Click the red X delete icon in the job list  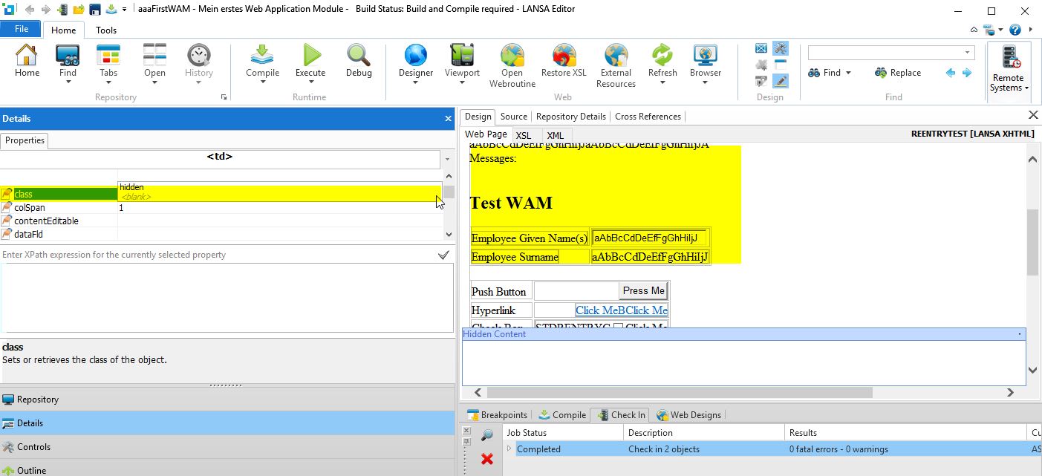pyautogui.click(x=486, y=459)
